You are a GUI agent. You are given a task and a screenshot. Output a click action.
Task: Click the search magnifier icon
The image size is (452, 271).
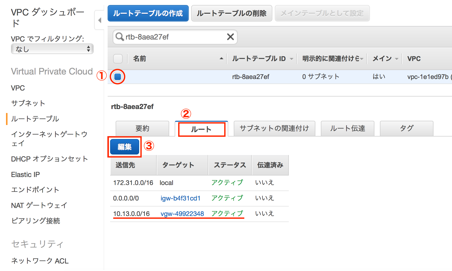[120, 37]
